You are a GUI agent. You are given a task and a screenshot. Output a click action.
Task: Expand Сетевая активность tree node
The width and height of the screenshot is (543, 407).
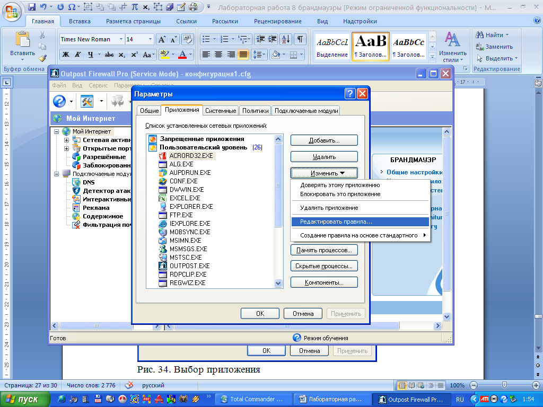coord(66,140)
